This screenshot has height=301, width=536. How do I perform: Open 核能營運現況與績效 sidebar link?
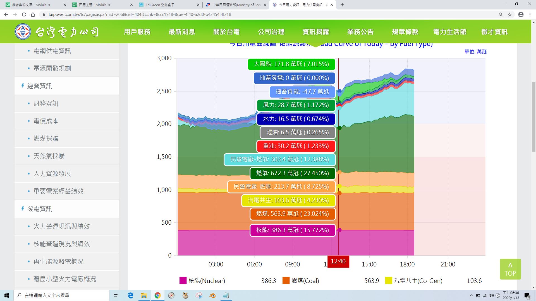pos(61,244)
